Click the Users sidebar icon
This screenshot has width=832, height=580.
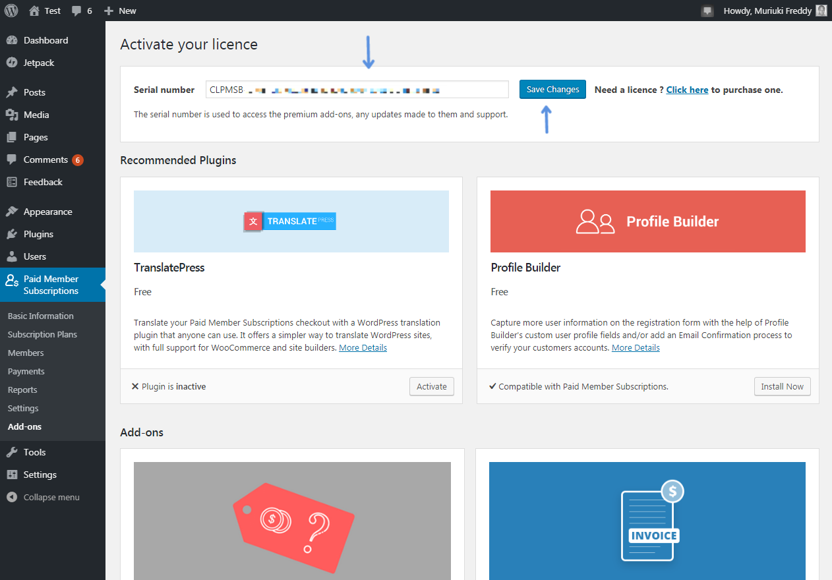click(x=12, y=256)
